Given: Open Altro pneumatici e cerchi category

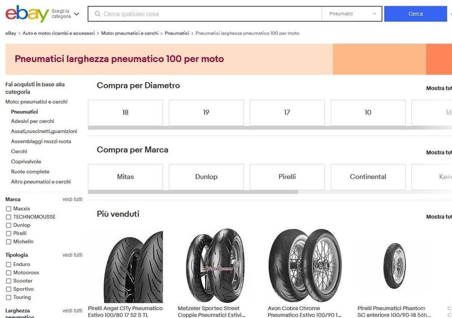Looking at the screenshot, I should 41,182.
